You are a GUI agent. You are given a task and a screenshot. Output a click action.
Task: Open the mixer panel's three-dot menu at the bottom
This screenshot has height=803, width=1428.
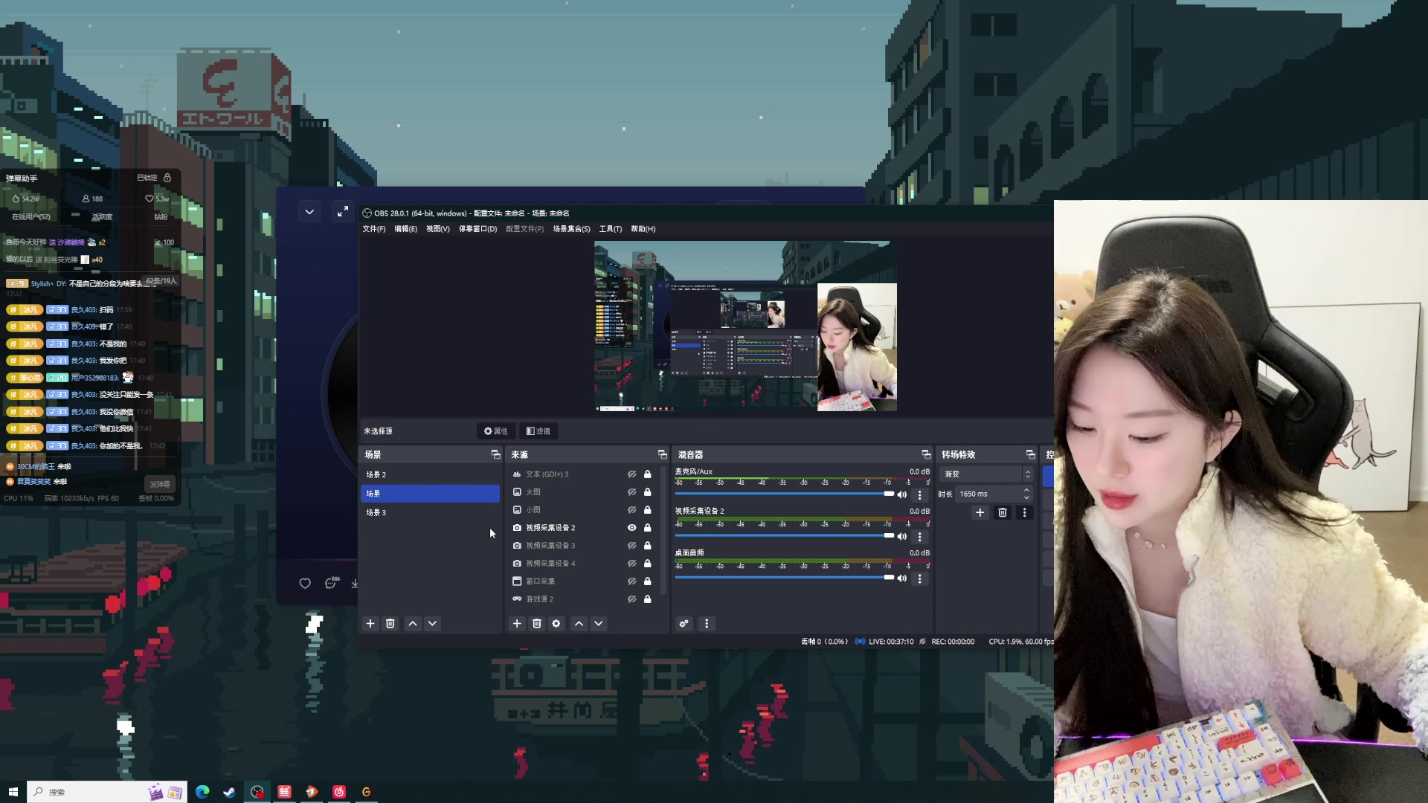[x=707, y=624]
